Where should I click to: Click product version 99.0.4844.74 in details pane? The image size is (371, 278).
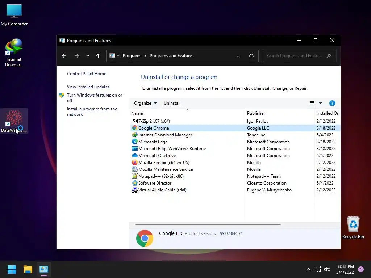231,233
